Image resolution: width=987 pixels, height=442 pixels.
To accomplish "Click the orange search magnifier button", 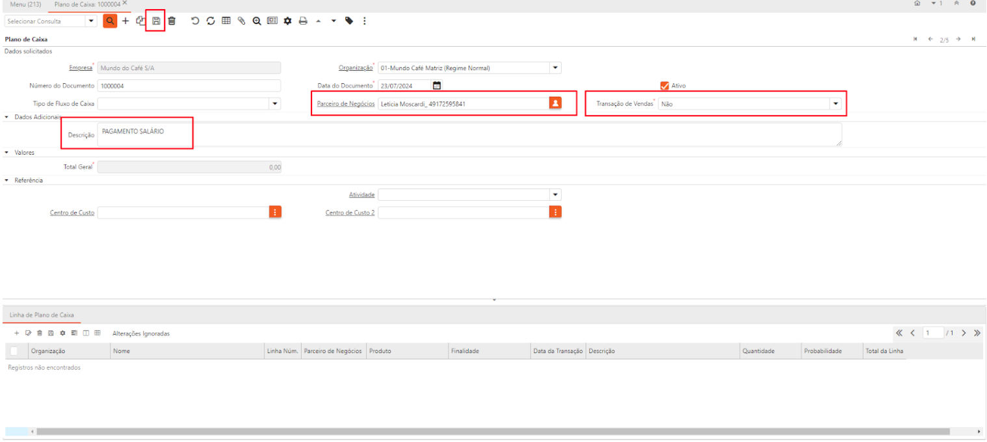I will coord(111,21).
